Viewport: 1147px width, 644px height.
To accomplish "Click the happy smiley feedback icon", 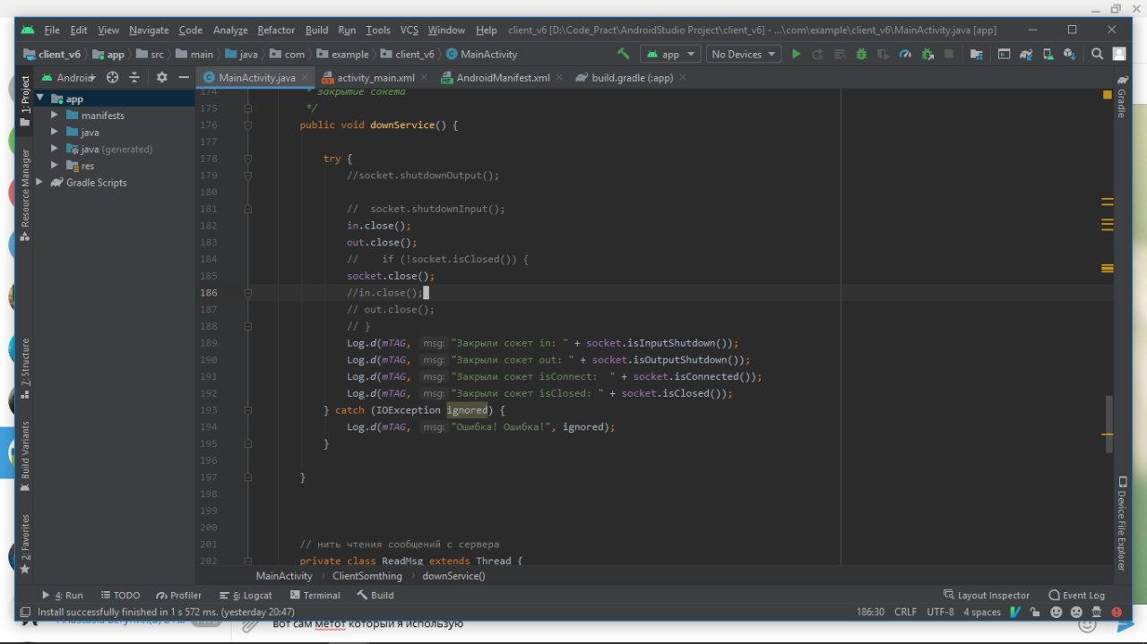I will tap(1056, 613).
